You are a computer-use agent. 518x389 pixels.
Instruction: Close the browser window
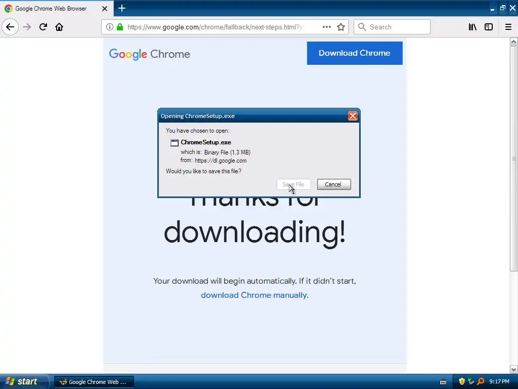pos(513,8)
